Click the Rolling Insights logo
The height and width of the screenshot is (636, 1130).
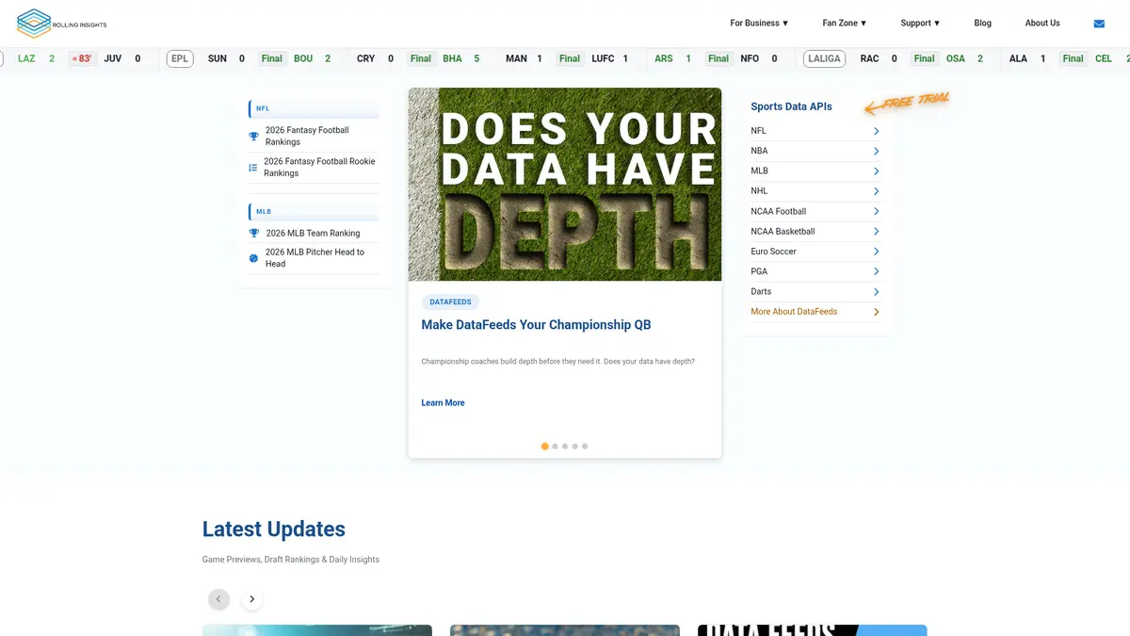(x=62, y=24)
